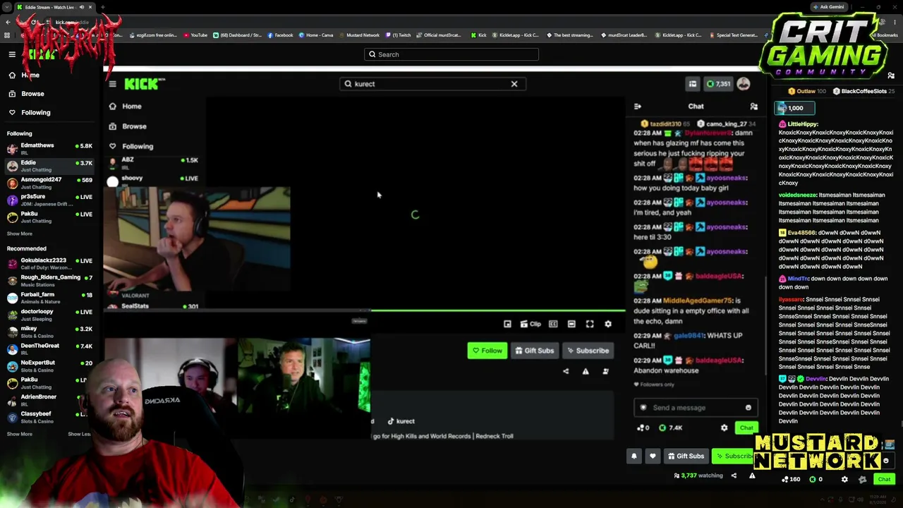Viewport: 903px width, 508px height.
Task: Toggle the inner Kick sidebar hamburger
Action: [112, 84]
